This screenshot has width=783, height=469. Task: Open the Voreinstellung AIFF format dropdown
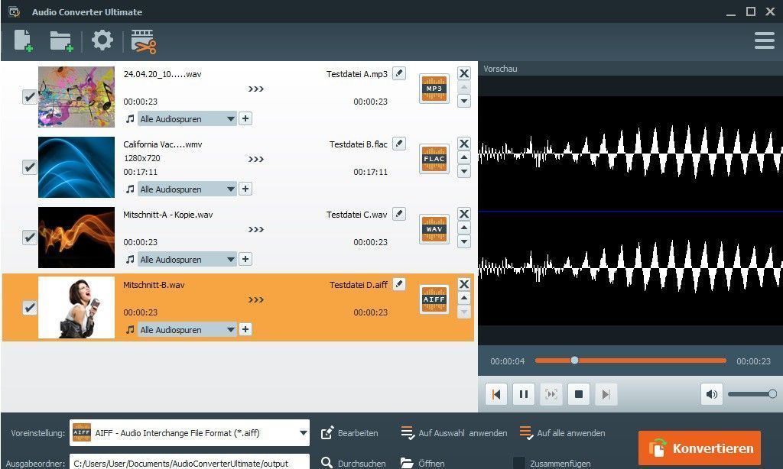(304, 433)
